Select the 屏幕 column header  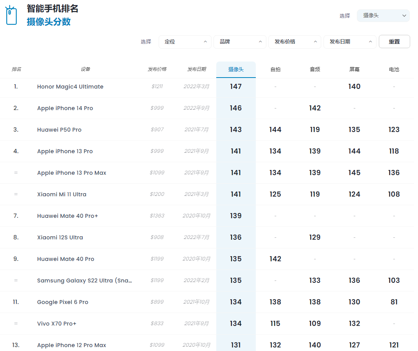[x=354, y=69]
